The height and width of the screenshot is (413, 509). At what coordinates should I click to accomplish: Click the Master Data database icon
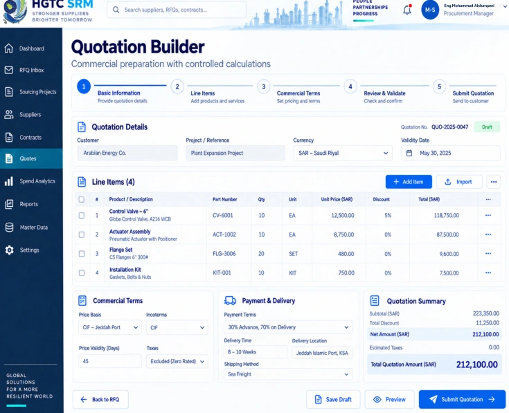click(9, 227)
